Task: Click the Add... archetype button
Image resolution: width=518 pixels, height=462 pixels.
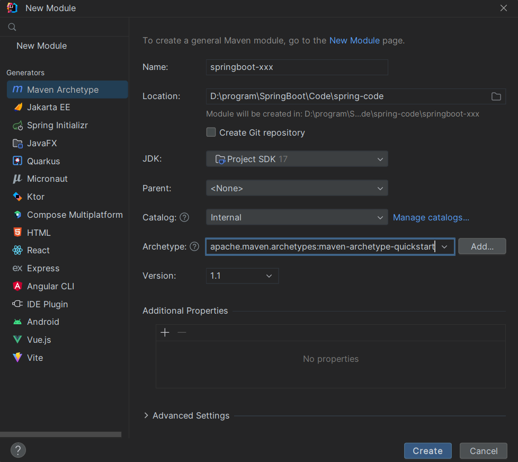Action: click(482, 246)
